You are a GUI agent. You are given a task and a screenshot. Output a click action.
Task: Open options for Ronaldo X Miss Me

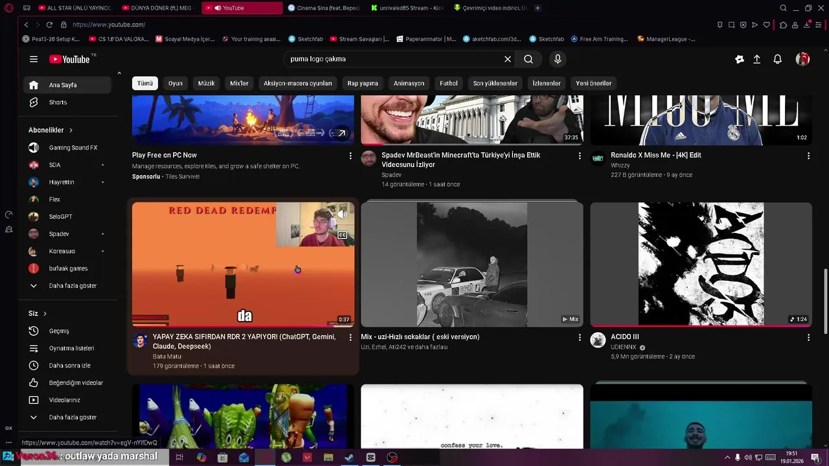click(808, 156)
